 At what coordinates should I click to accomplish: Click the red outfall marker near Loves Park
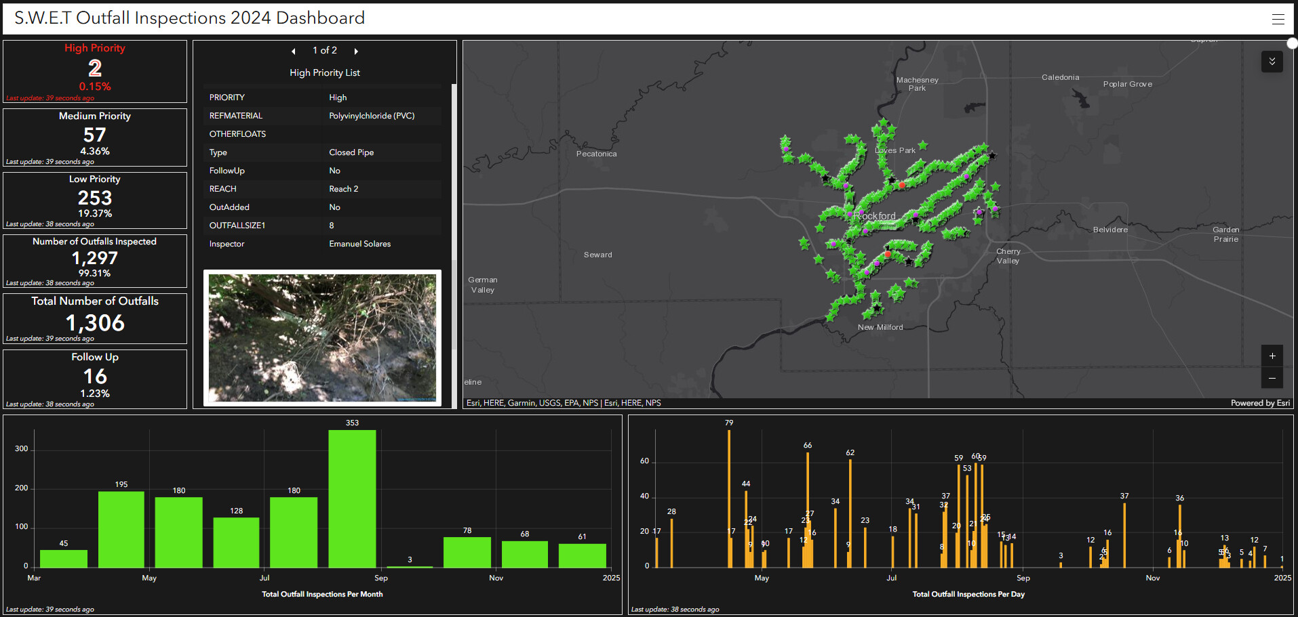tap(902, 184)
